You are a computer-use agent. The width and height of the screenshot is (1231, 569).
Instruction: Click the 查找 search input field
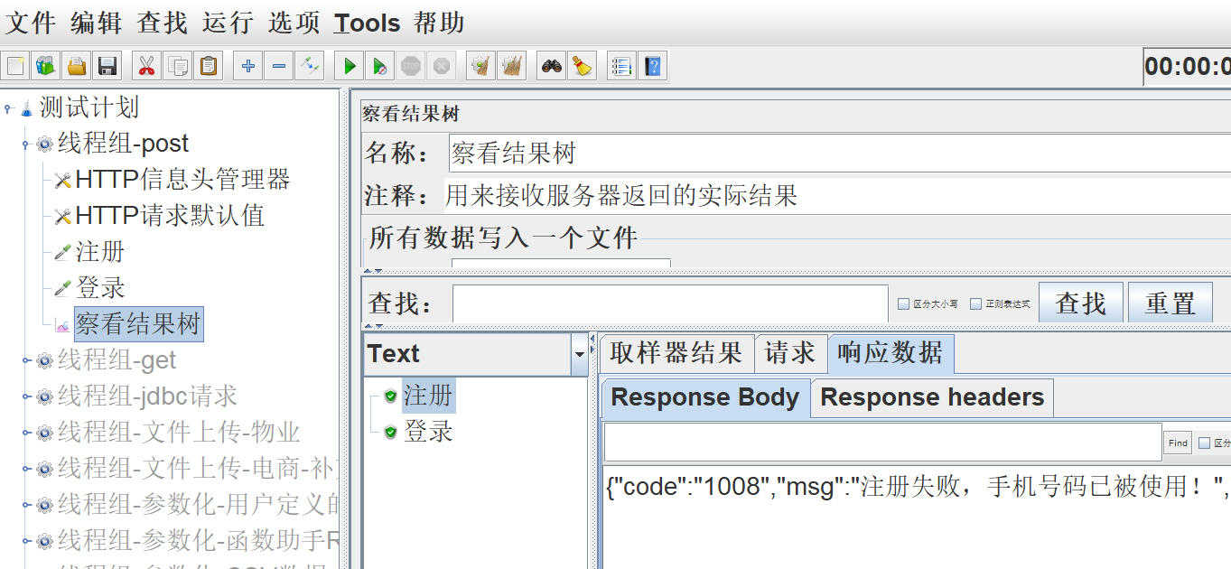click(x=669, y=303)
